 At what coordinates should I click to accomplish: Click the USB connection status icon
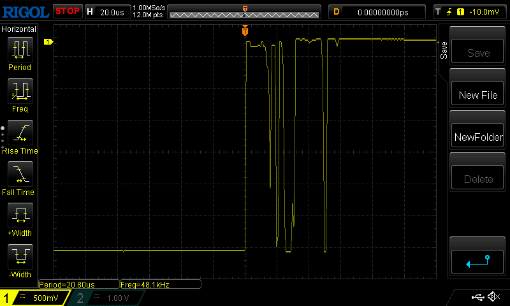tap(478, 297)
